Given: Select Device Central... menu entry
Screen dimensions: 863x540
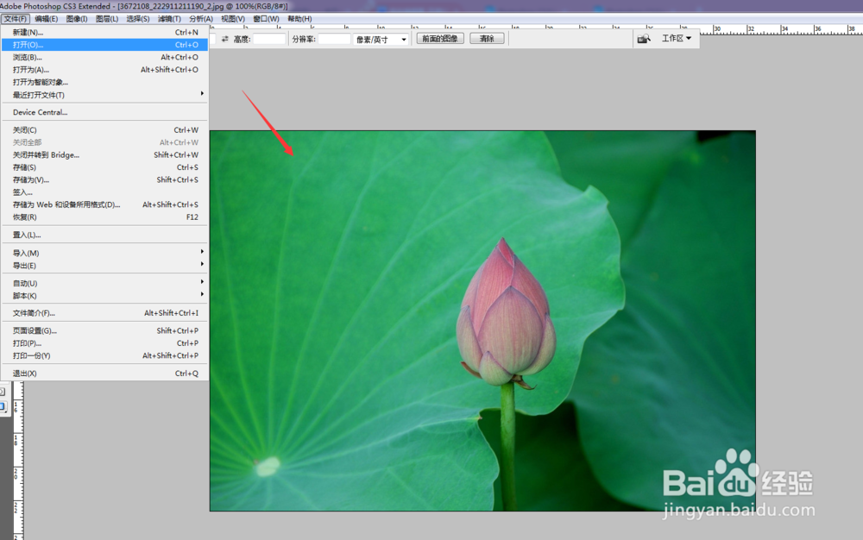Looking at the screenshot, I should coord(104,112).
